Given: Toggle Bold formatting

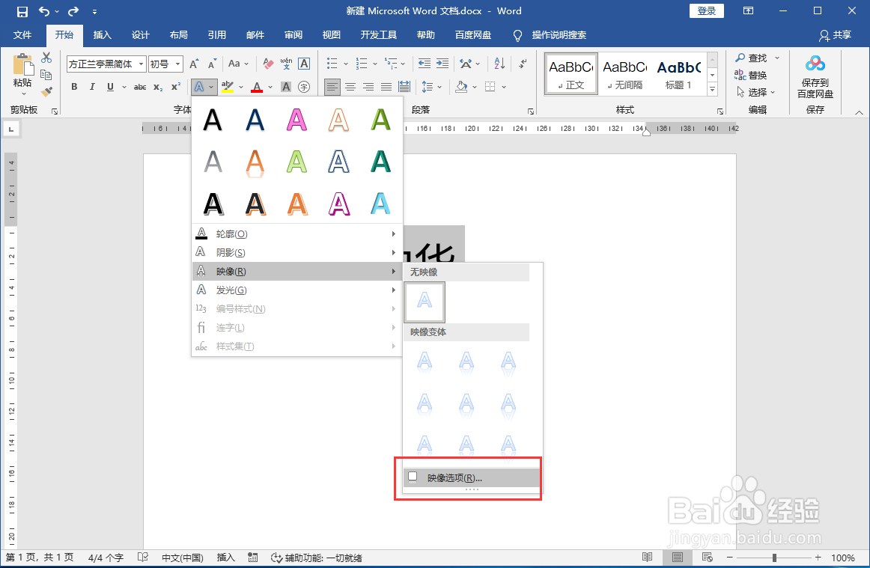Looking at the screenshot, I should 74,88.
